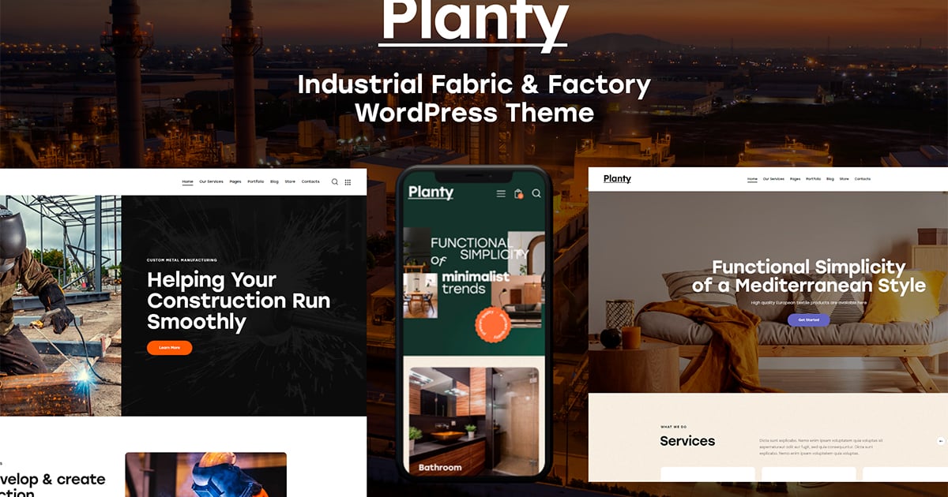This screenshot has width=948, height=497.
Task: Open Store in the Mediterranean demo menu
Action: pos(845,179)
